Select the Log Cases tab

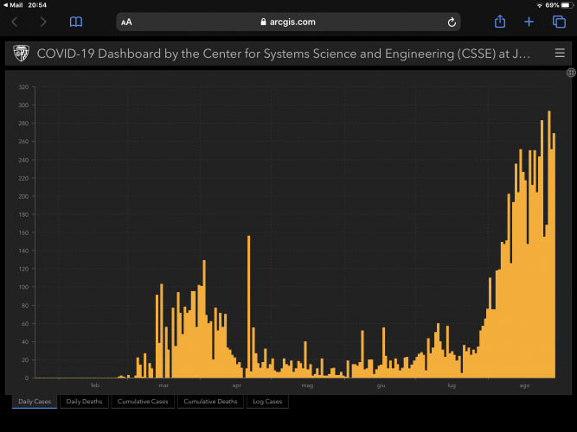(267, 402)
